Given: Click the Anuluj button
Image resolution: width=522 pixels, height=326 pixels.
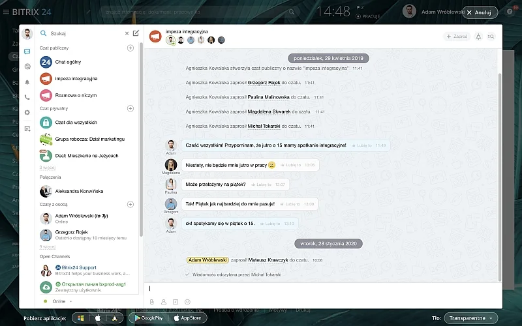Looking at the screenshot, I should pos(480,12).
